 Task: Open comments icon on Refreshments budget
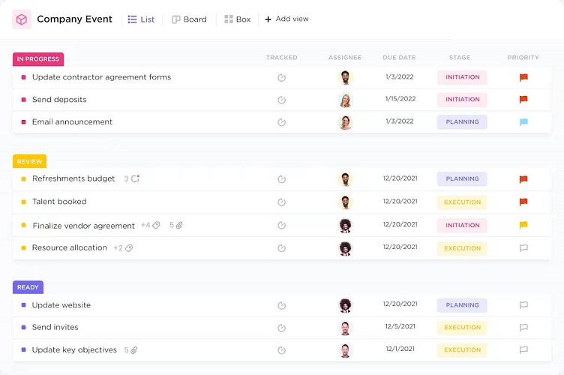tap(135, 178)
